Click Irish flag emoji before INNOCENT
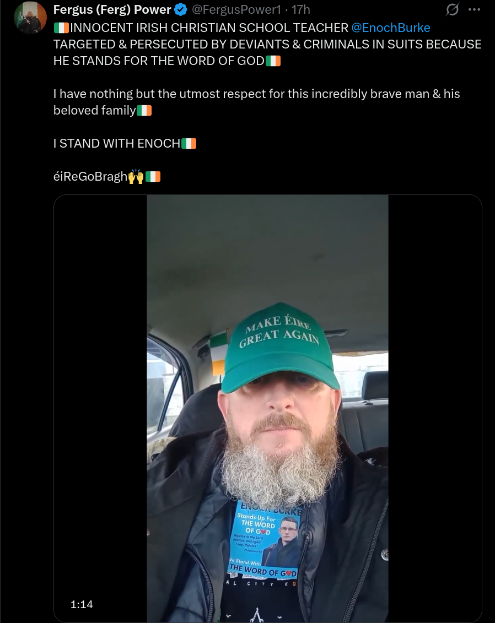Screen dimensions: 495x623 click(x=61, y=28)
